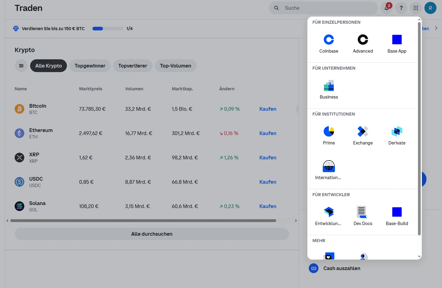Open the Bitcoin row name
The height and width of the screenshot is (288, 442).
[x=38, y=106]
